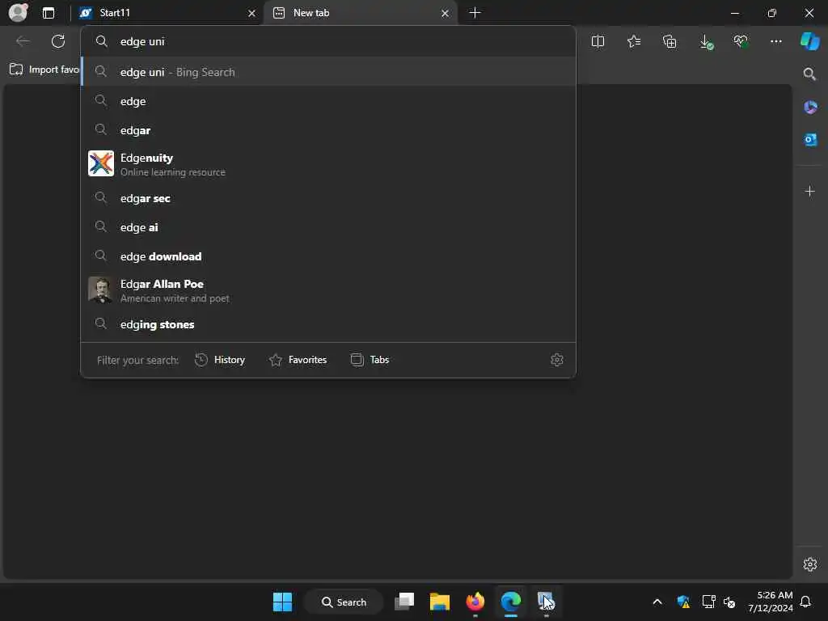Open network status tray icon
The image size is (828, 621).
(x=708, y=602)
